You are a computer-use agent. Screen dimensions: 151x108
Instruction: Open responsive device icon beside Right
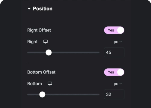point(46,42)
